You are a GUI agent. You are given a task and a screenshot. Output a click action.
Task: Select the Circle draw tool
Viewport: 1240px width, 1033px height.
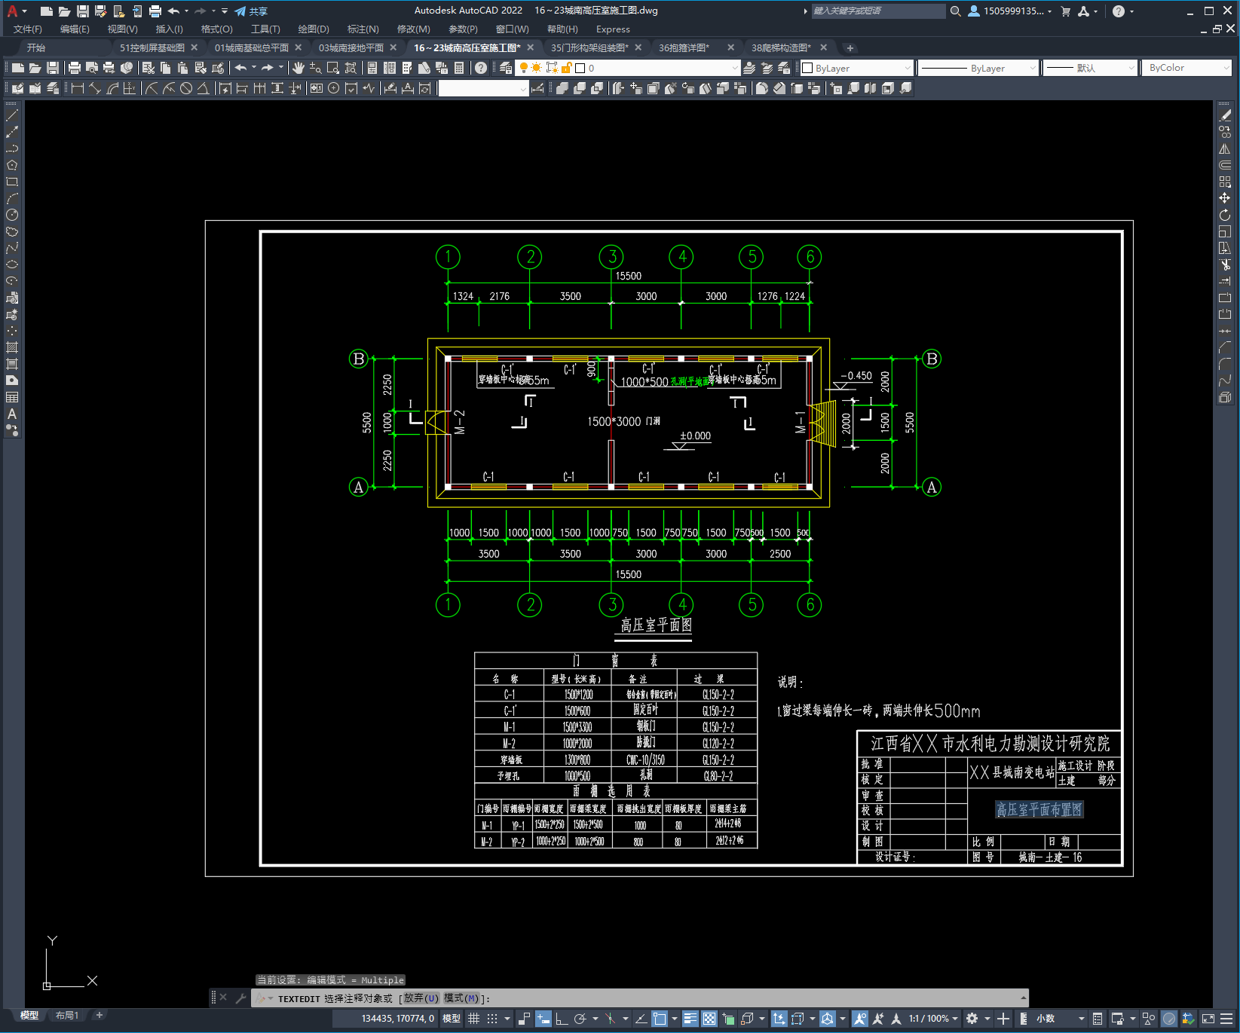click(12, 215)
